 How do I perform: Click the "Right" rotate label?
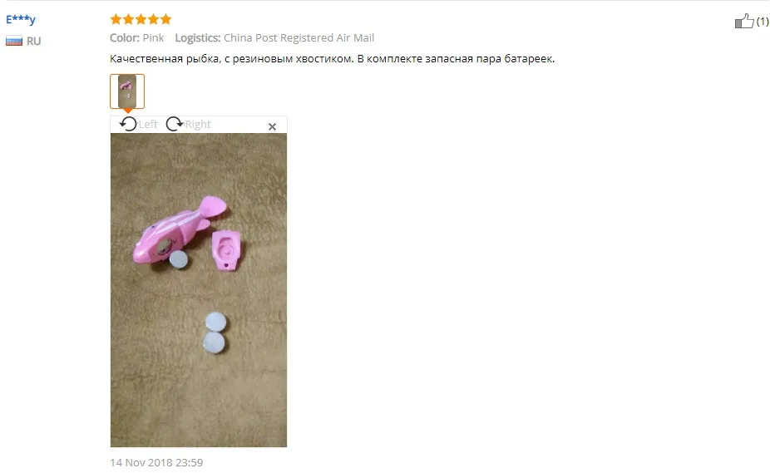click(x=198, y=124)
